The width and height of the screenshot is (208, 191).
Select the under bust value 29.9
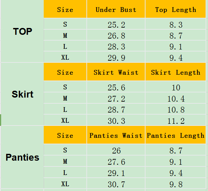pyautogui.click(x=116, y=58)
